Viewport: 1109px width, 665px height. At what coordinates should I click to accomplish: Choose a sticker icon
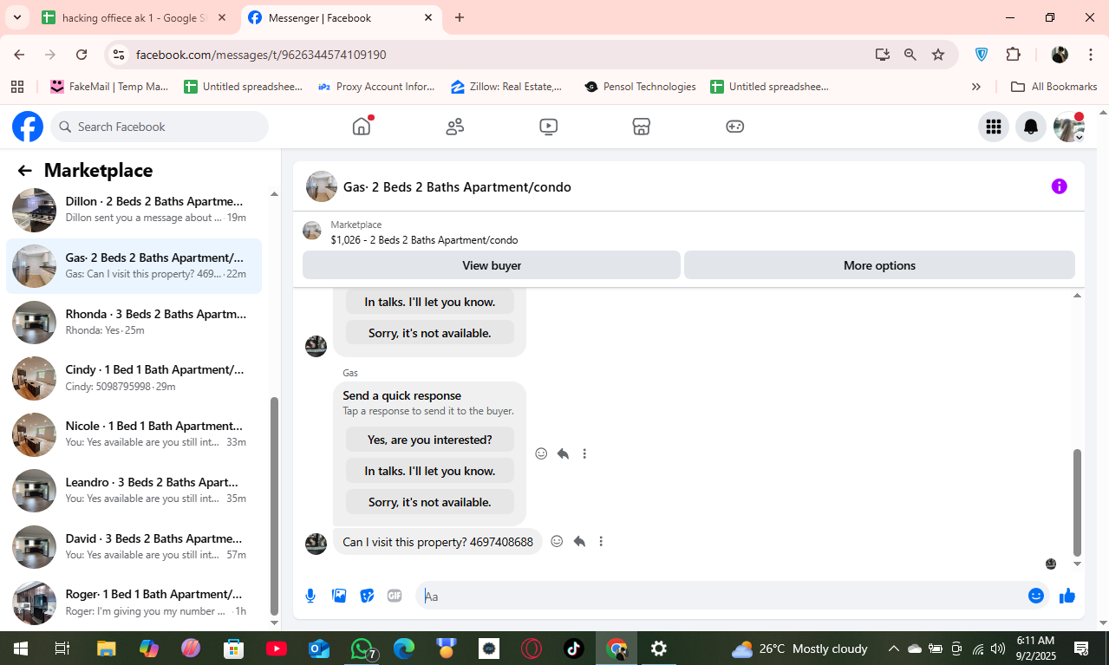(x=367, y=596)
